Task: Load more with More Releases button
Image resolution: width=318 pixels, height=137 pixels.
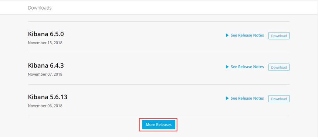Action: point(159,125)
